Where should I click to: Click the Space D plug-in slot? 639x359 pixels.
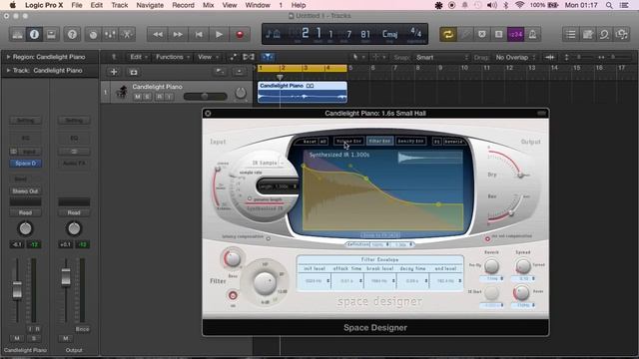click(25, 164)
